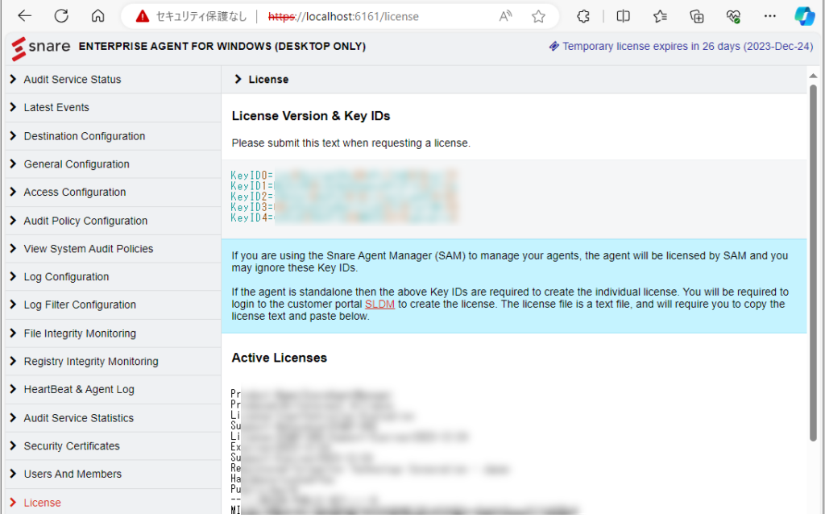Click the Enterprise Agent for Windows title

[x=222, y=46]
